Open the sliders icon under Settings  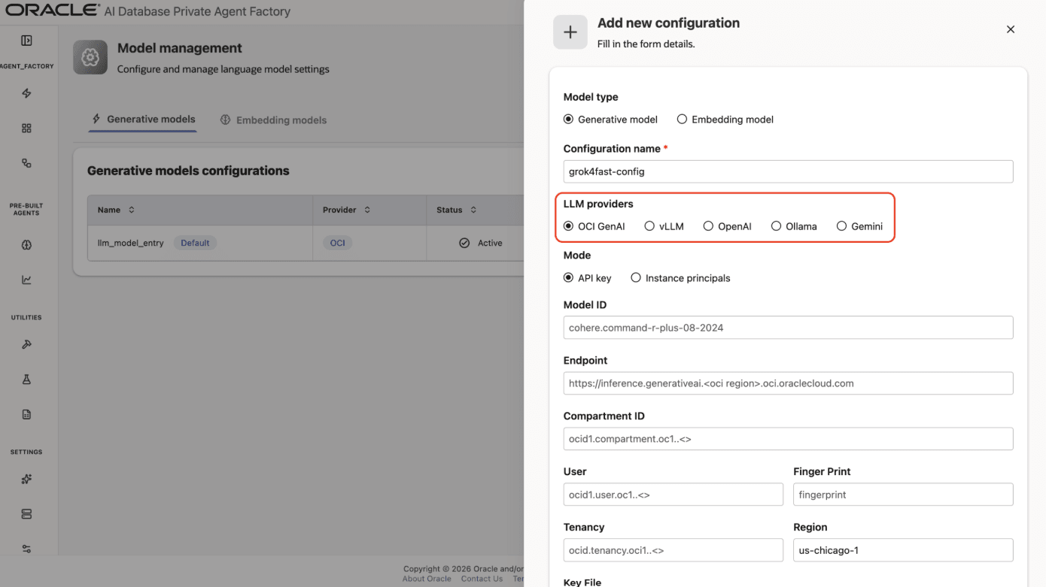[x=26, y=549]
